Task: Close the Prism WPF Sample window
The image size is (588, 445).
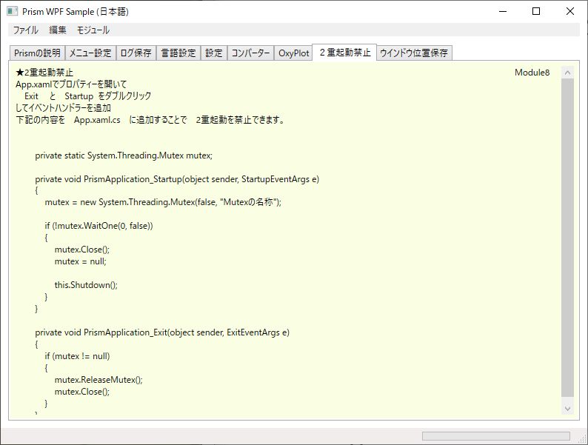Action: click(x=570, y=11)
